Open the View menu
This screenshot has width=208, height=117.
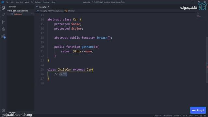[27, 2]
